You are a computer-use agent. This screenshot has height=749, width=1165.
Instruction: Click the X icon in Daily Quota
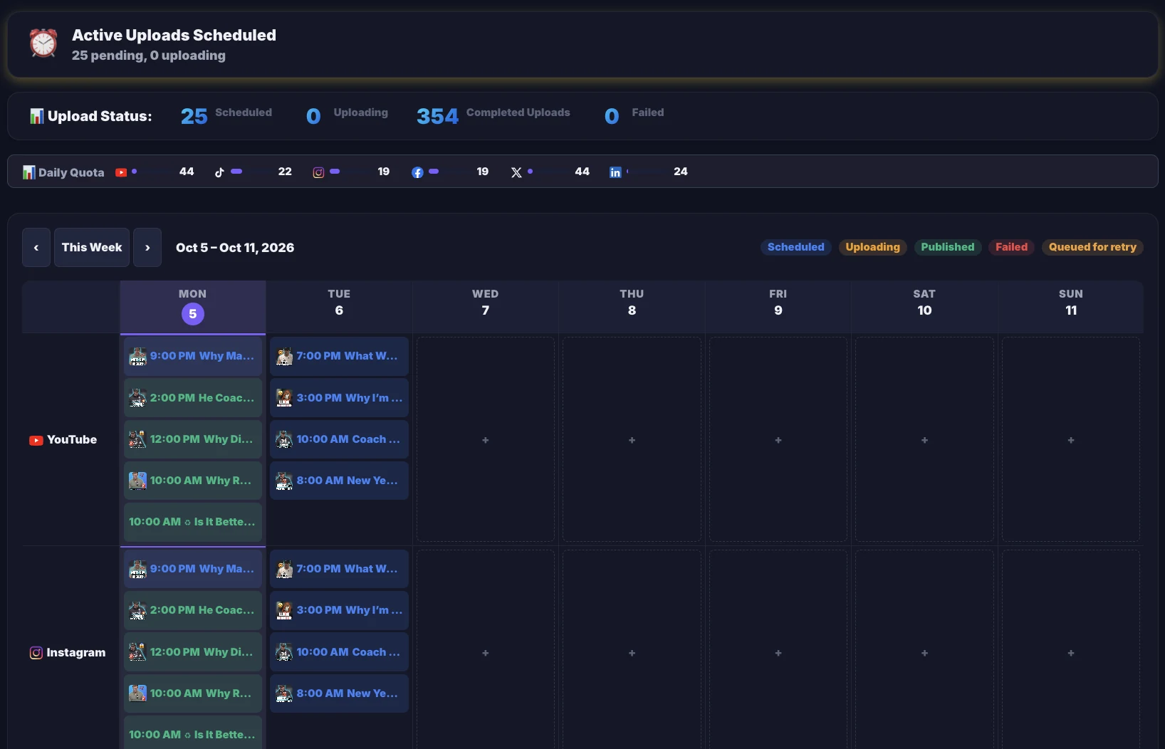point(516,172)
